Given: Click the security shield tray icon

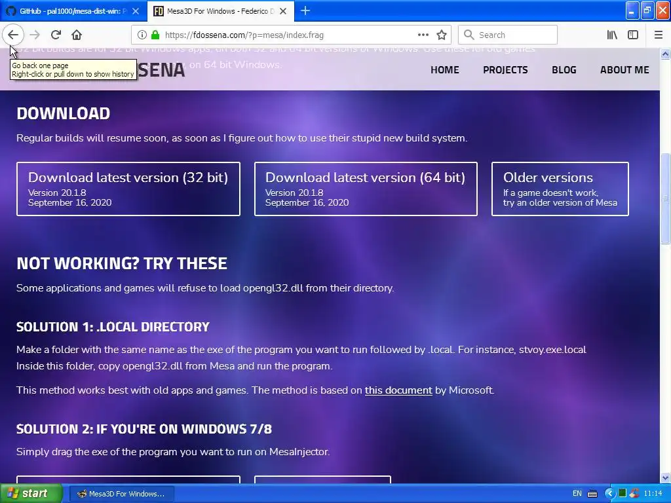Looking at the screenshot, I should click(634, 493).
